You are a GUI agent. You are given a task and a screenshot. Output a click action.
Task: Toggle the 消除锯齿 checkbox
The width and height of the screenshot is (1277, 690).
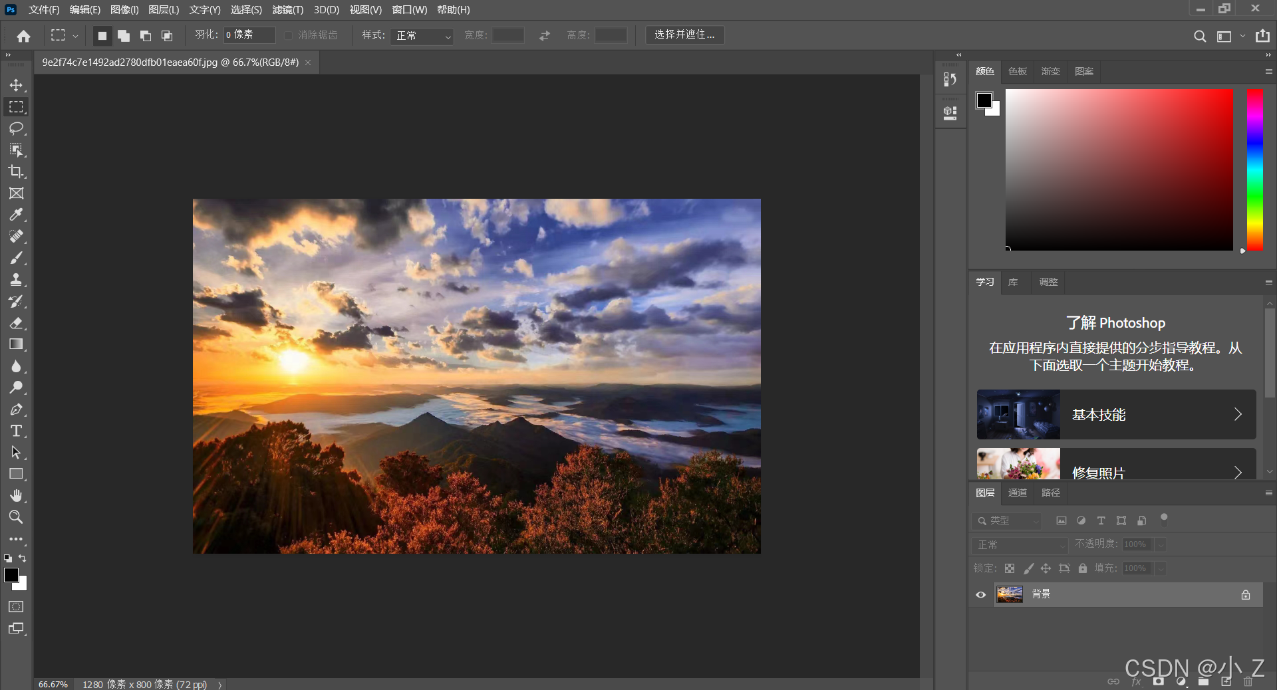pos(289,35)
